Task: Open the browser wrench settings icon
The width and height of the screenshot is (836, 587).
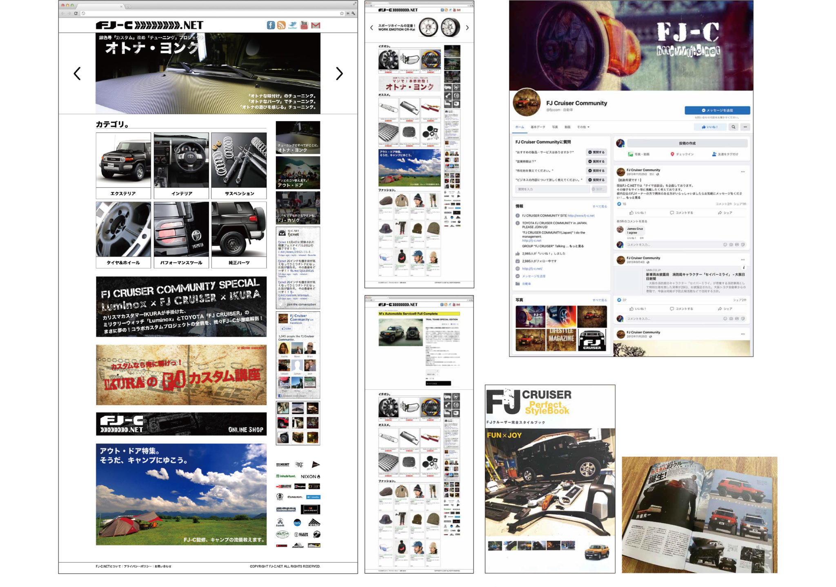Action: click(353, 13)
